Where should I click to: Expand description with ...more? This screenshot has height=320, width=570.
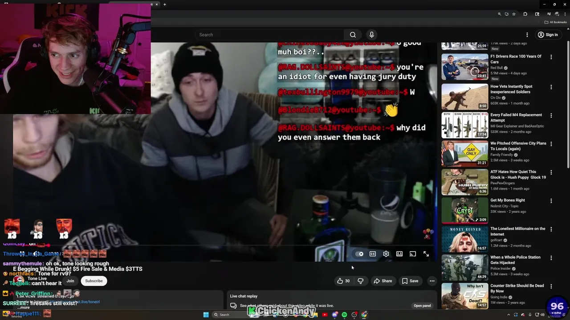tap(24, 307)
